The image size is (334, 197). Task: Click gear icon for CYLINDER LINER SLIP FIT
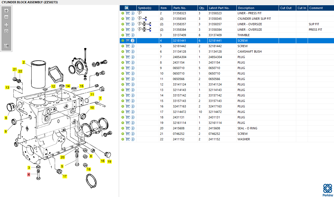pyautogui.click(x=123, y=19)
